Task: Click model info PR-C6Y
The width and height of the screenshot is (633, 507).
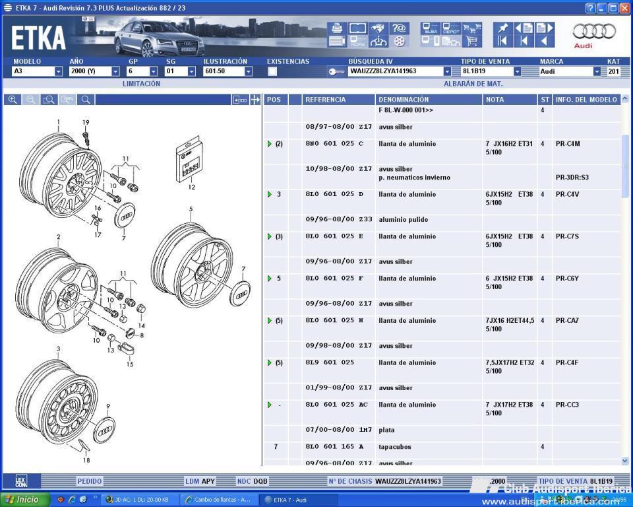Action: pos(567,279)
